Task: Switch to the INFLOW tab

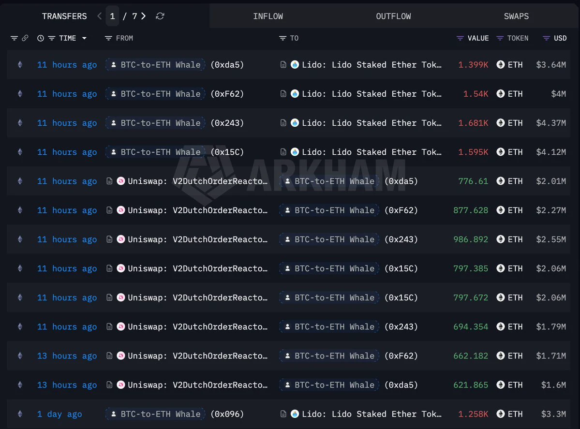Action: click(x=268, y=16)
